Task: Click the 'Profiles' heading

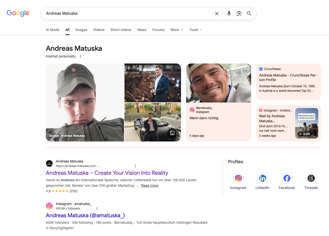Action: click(x=236, y=162)
